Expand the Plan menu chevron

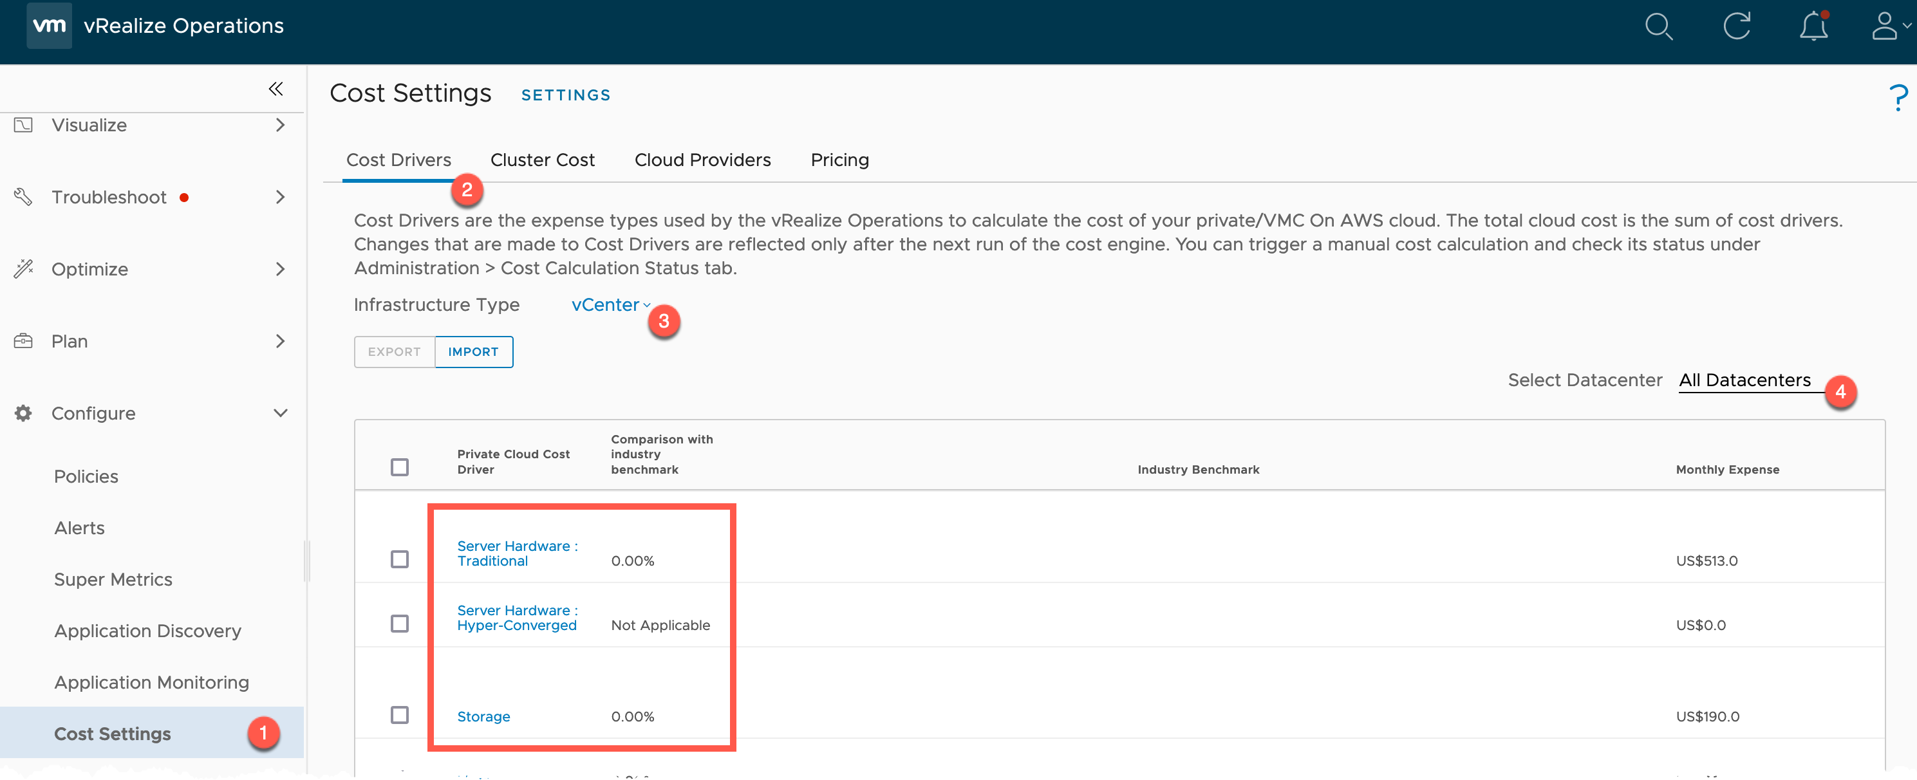tap(281, 341)
